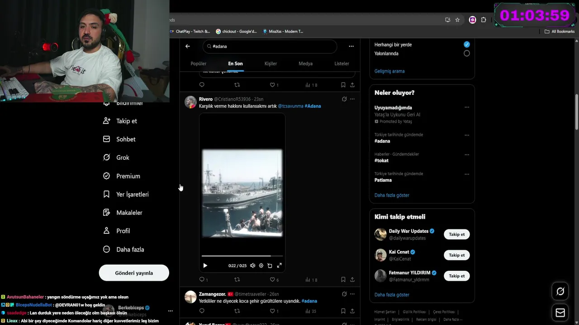The height and width of the screenshot is (325, 579).
Task: Open Rivero's profile avatar
Action: (x=190, y=102)
